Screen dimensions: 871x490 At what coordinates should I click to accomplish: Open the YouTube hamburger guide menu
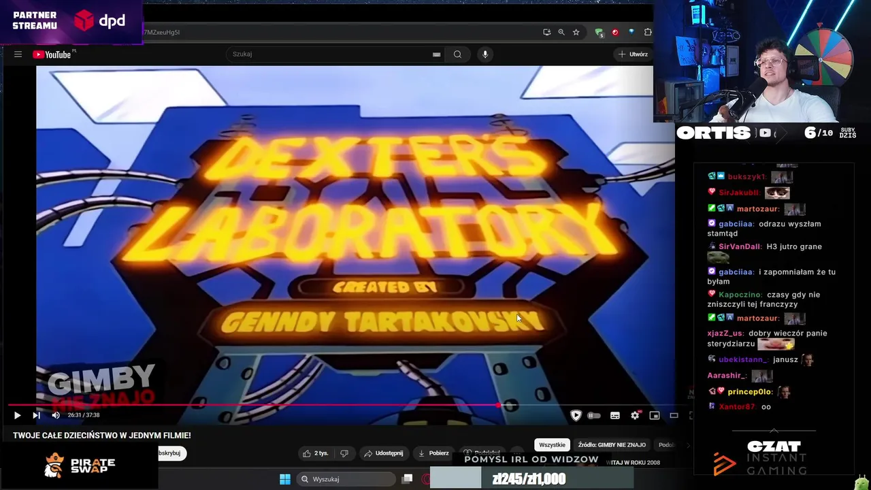coord(18,54)
